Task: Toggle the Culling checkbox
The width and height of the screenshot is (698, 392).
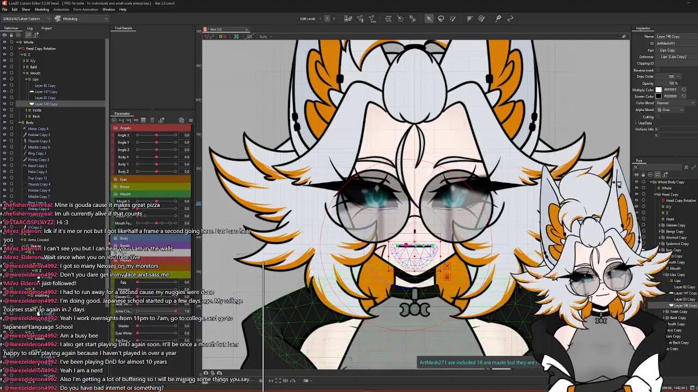Action: [658, 117]
